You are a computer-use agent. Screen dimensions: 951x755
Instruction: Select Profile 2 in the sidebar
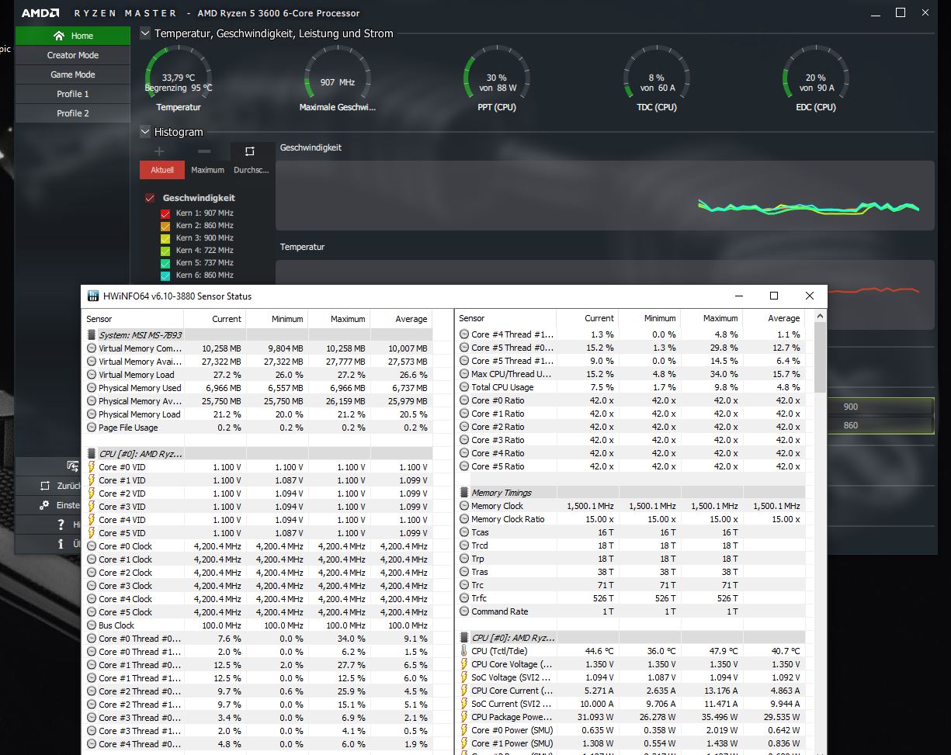point(73,113)
